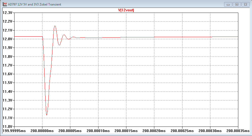Click the 200.00020ms time axis label
The width and height of the screenshot is (252, 136).
[154, 131]
